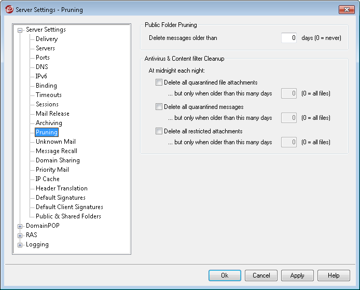Open Help for this dialog
Viewport: 360px width, 290px height.
tap(334, 275)
